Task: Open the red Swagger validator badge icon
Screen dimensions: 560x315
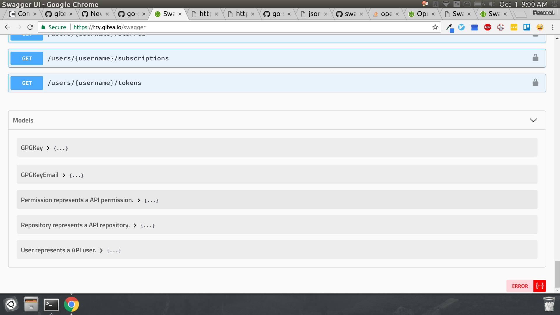Action: click(x=540, y=286)
